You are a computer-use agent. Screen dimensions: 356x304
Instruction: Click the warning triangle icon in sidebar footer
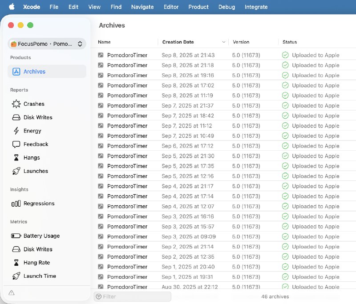tap(12, 292)
